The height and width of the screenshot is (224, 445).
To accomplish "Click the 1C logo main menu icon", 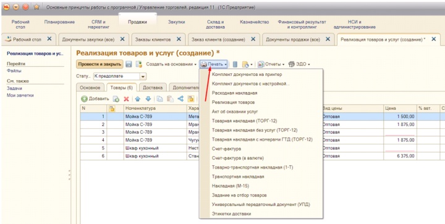I will 6,7.
